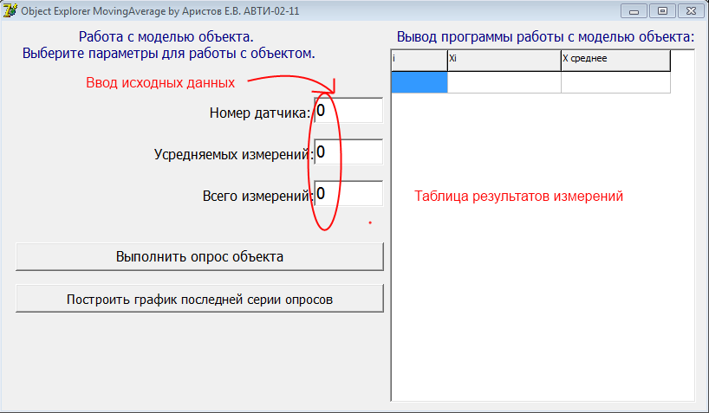The image size is (709, 413).
Task: Click the 'Усредняемых измерений:' label
Action: tap(233, 154)
